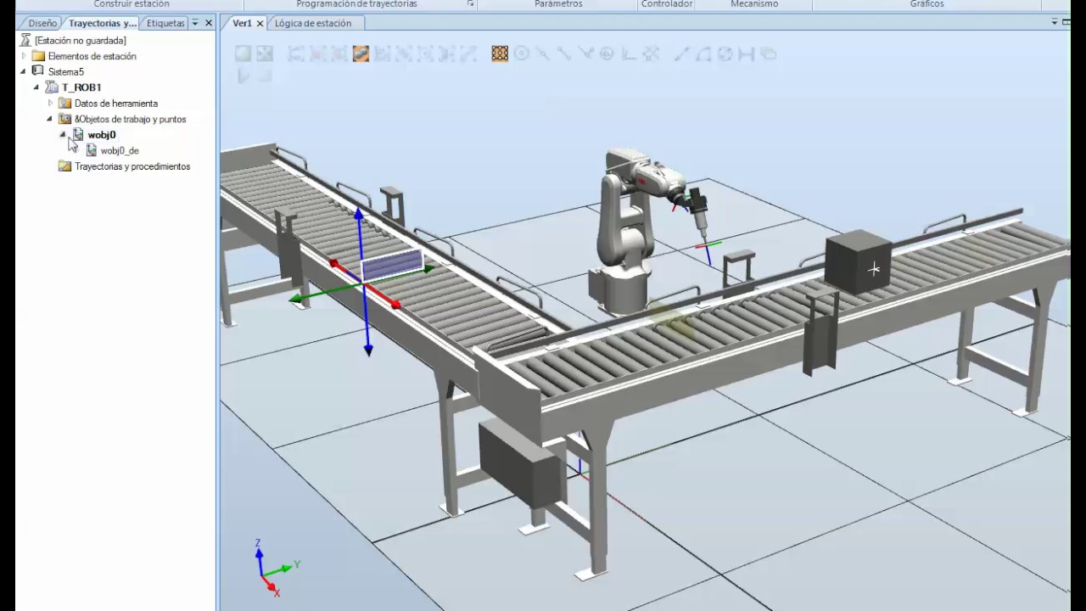Enable Snap Local Origin mode icon
1086x611 pixels.
click(x=628, y=54)
